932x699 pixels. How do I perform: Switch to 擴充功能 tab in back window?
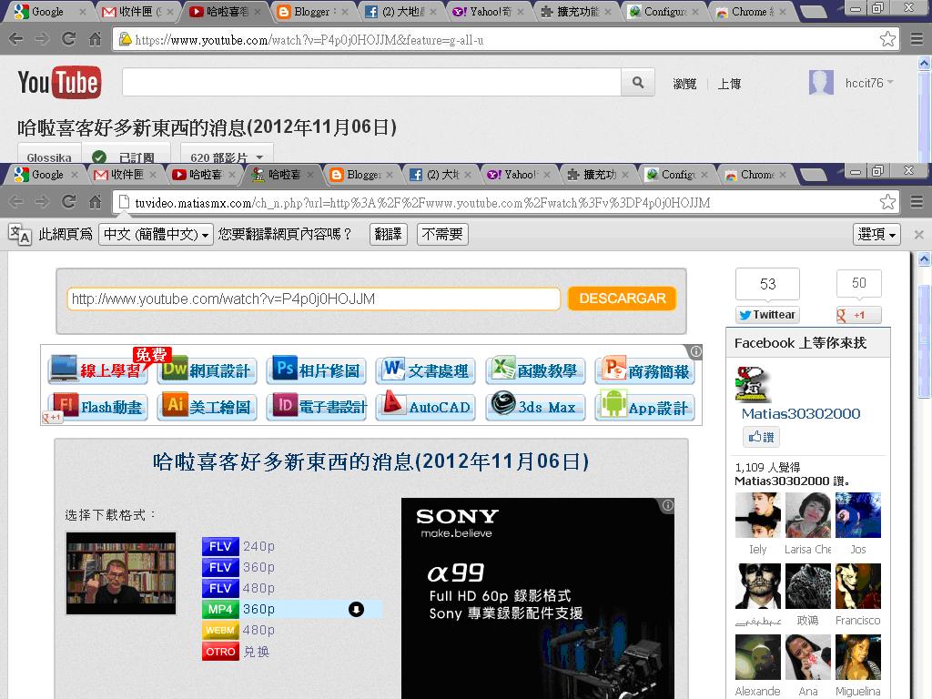click(x=576, y=11)
